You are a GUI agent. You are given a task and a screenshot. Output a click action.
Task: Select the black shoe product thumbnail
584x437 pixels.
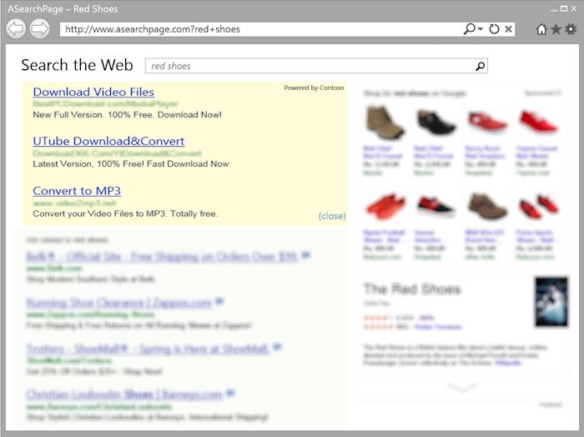click(x=435, y=123)
